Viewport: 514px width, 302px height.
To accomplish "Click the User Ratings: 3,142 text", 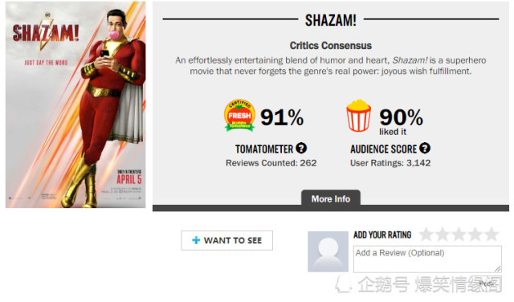I will (x=390, y=163).
